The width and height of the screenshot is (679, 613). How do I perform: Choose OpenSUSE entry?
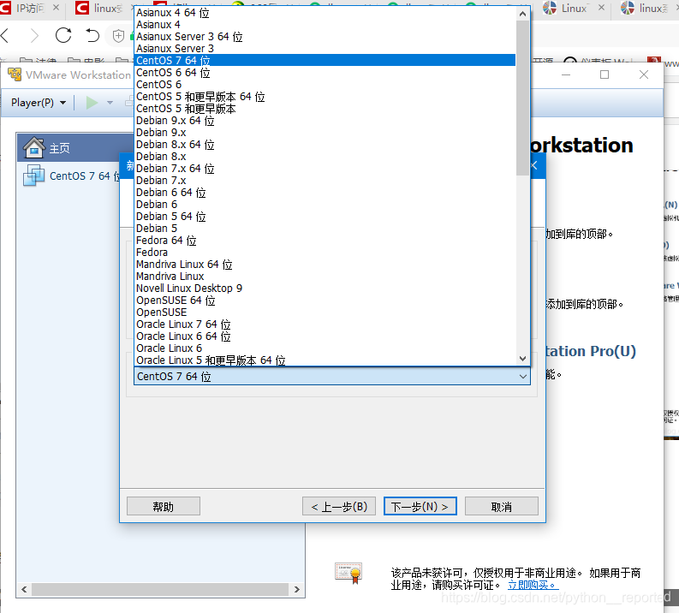325,312
